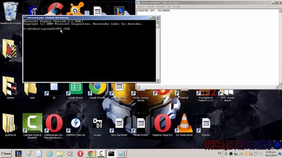Launch Google Chrome desktop shortcut
This screenshot has height=158, width=282.
point(97,89)
